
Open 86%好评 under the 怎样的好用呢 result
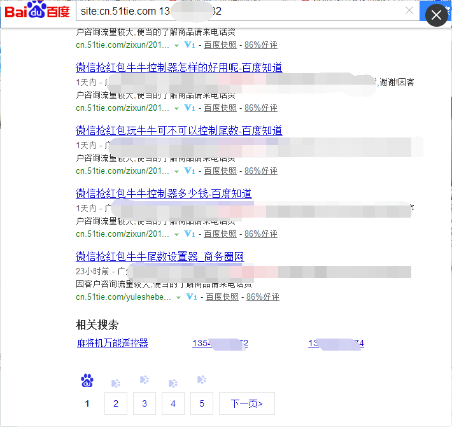(261, 108)
